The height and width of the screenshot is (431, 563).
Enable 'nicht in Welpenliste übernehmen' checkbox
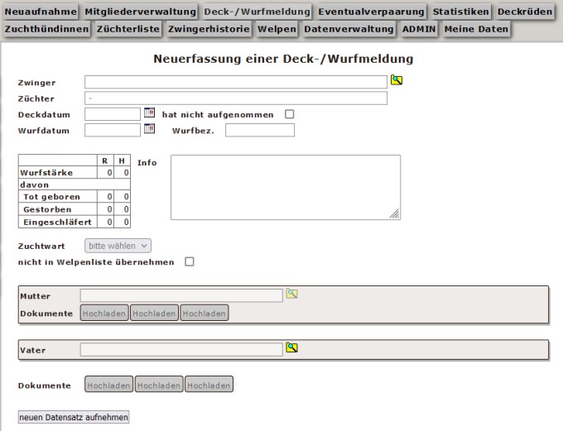189,262
